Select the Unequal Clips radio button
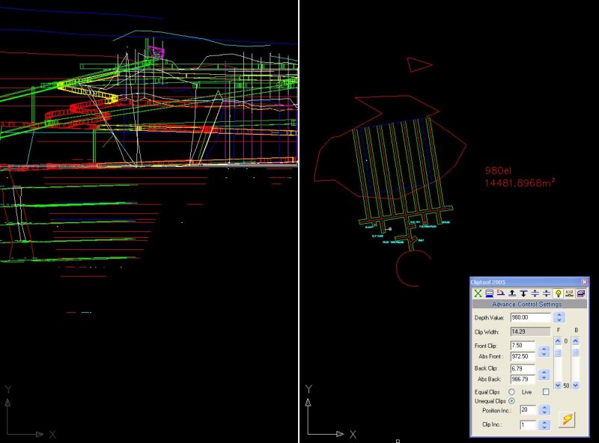 [511, 401]
